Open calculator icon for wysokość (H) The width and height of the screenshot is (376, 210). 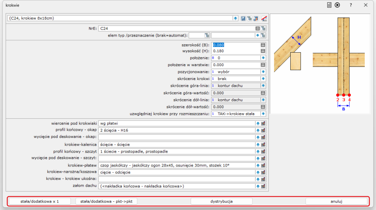(x=263, y=51)
